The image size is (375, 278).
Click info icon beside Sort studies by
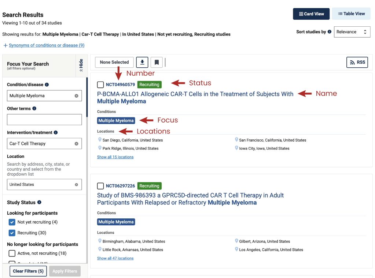(330, 32)
